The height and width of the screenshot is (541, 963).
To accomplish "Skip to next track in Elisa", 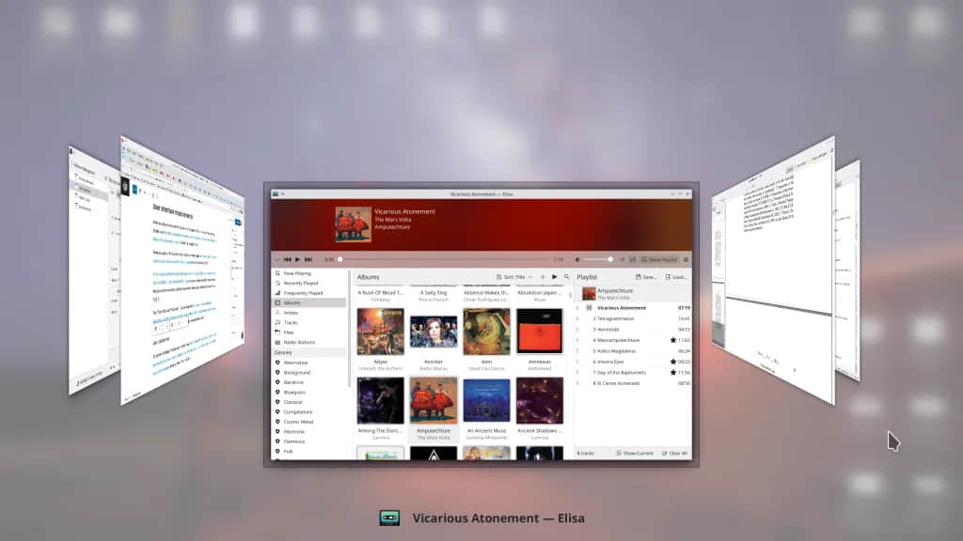I will pos(308,259).
